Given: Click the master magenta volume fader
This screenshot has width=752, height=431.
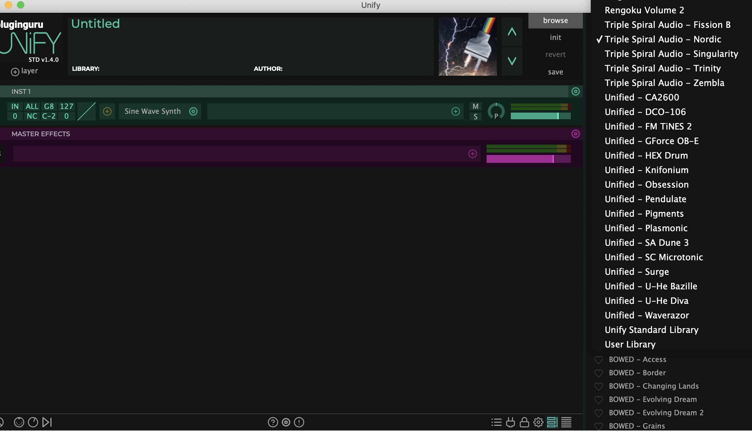Looking at the screenshot, I should pos(528,159).
